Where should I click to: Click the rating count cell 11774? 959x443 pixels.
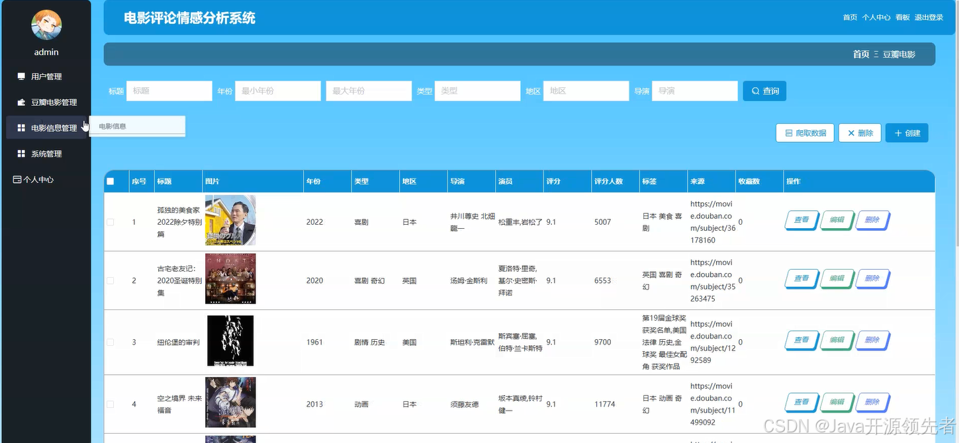point(605,404)
